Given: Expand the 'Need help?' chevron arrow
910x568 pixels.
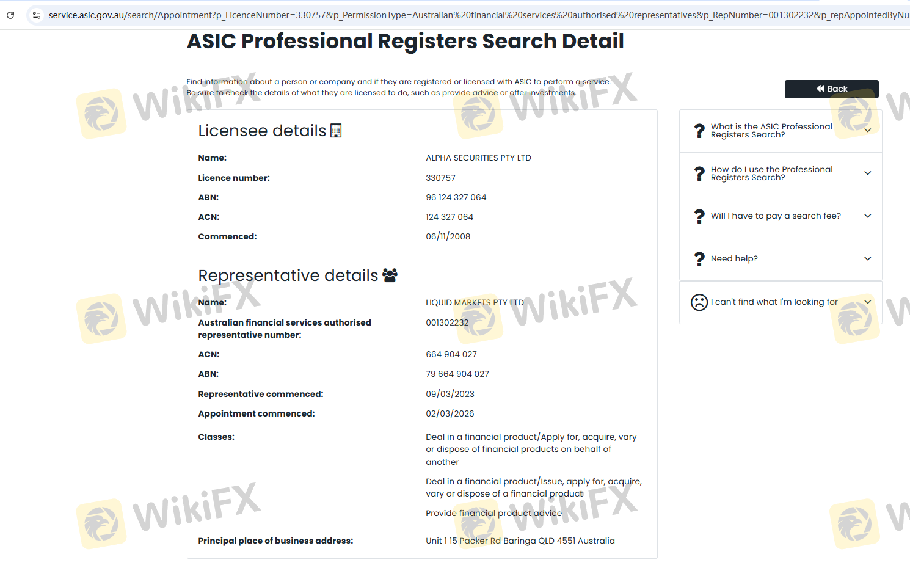Looking at the screenshot, I should 867,259.
